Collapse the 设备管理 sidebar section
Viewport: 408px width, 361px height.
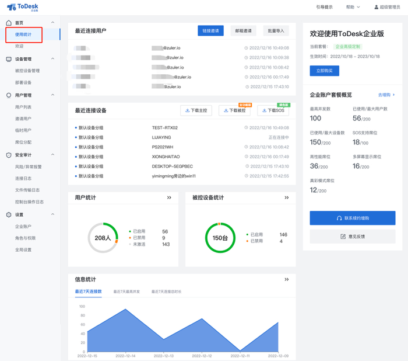tap(53, 58)
